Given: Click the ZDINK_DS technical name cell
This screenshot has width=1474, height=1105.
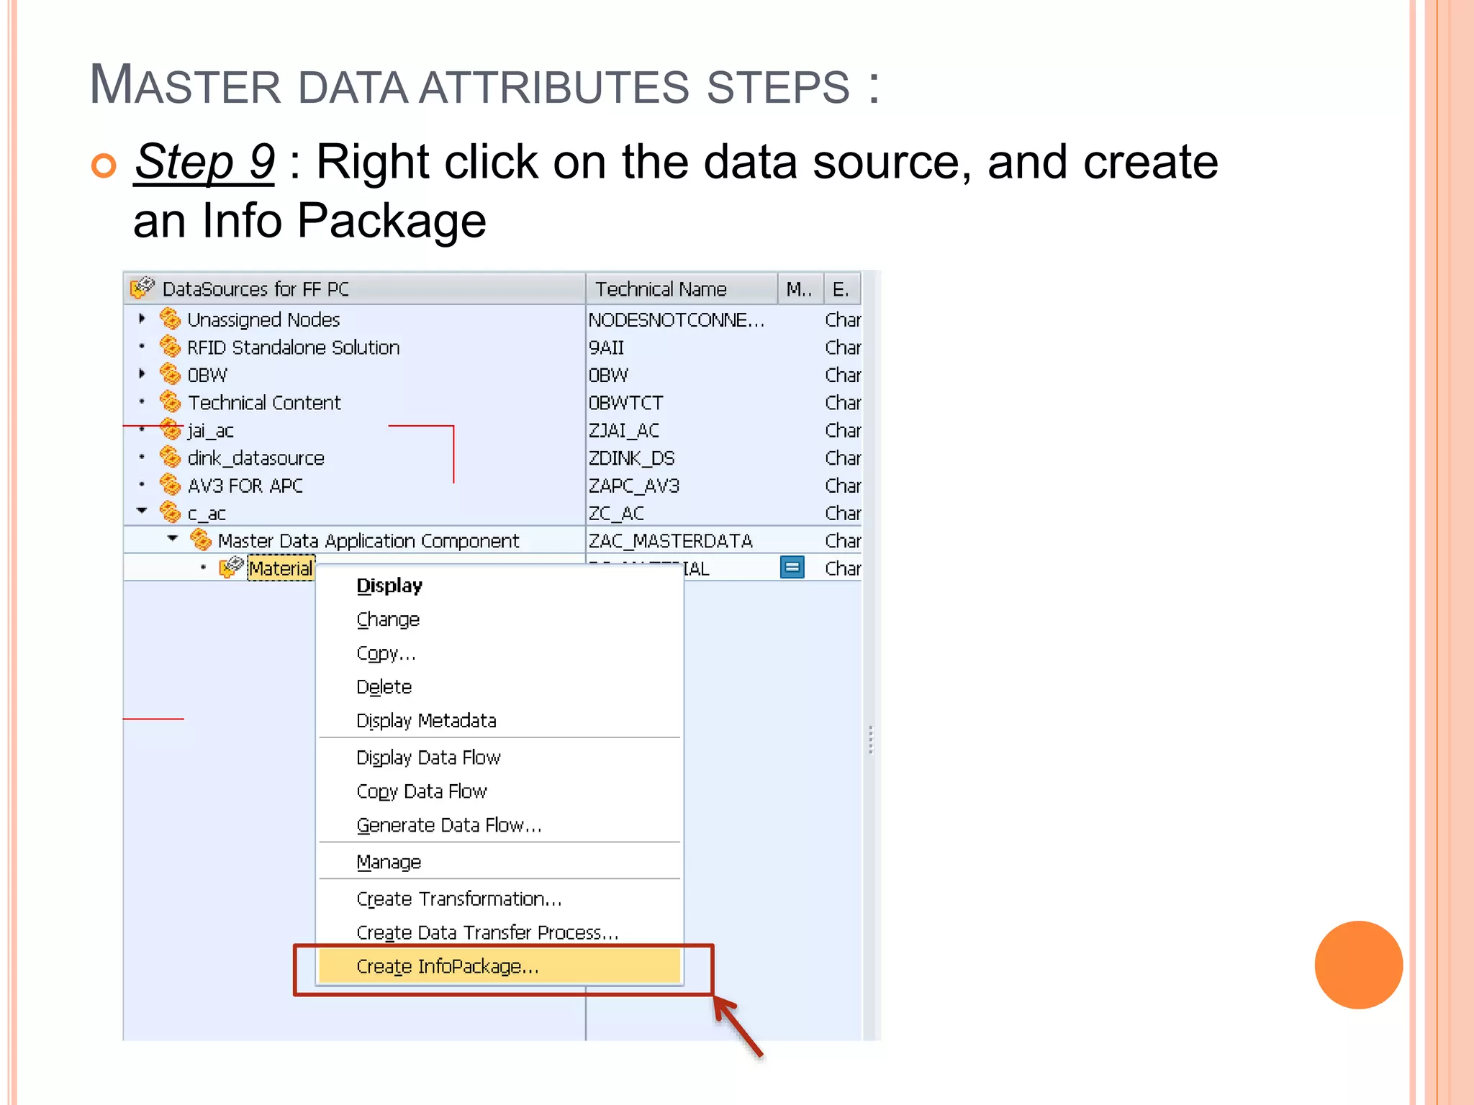Looking at the screenshot, I should point(631,458).
